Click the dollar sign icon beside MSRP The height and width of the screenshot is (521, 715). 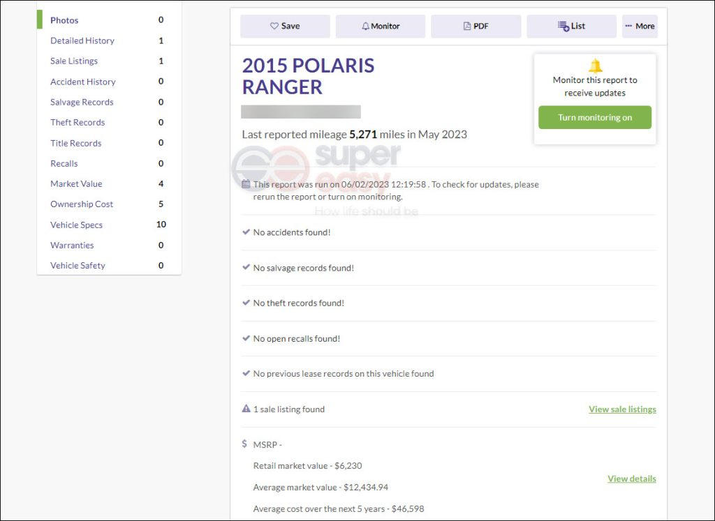pyautogui.click(x=244, y=444)
